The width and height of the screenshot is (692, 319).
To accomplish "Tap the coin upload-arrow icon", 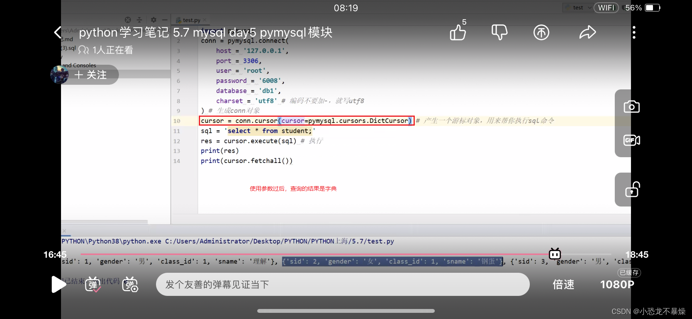I will [x=541, y=32].
